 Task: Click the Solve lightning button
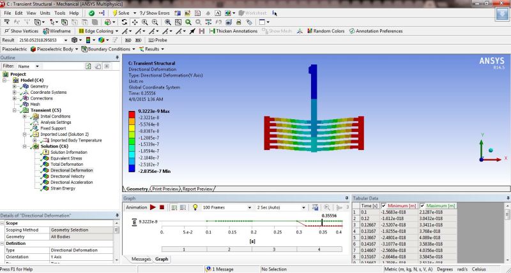[121, 13]
